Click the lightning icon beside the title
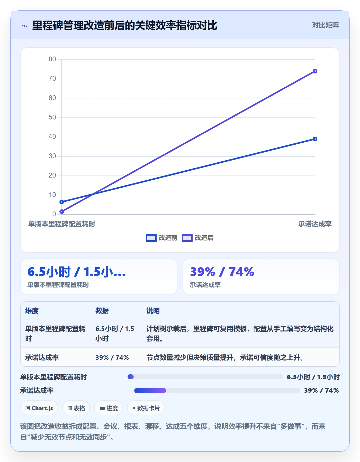This screenshot has height=462, width=360. click(x=24, y=26)
